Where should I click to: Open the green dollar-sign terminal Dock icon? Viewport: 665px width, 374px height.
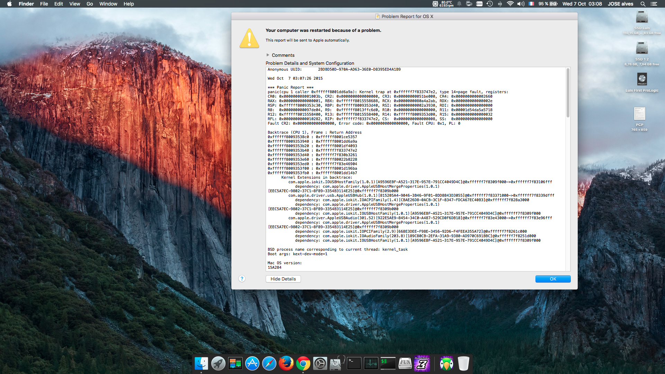point(388,363)
